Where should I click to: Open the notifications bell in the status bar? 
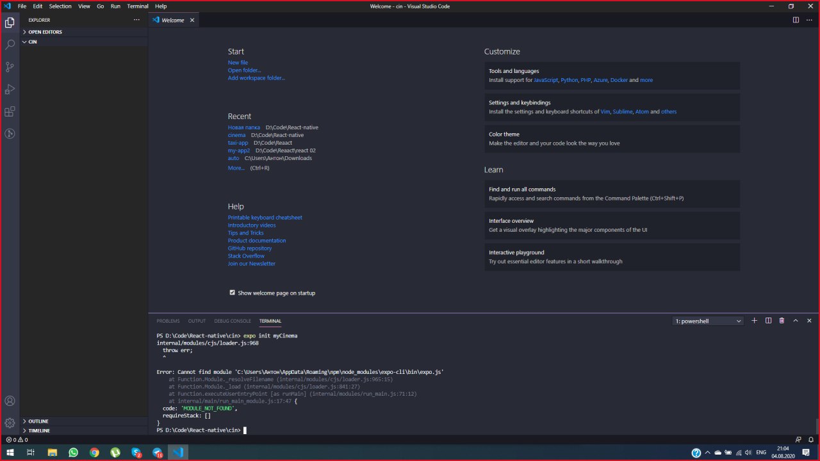point(810,440)
